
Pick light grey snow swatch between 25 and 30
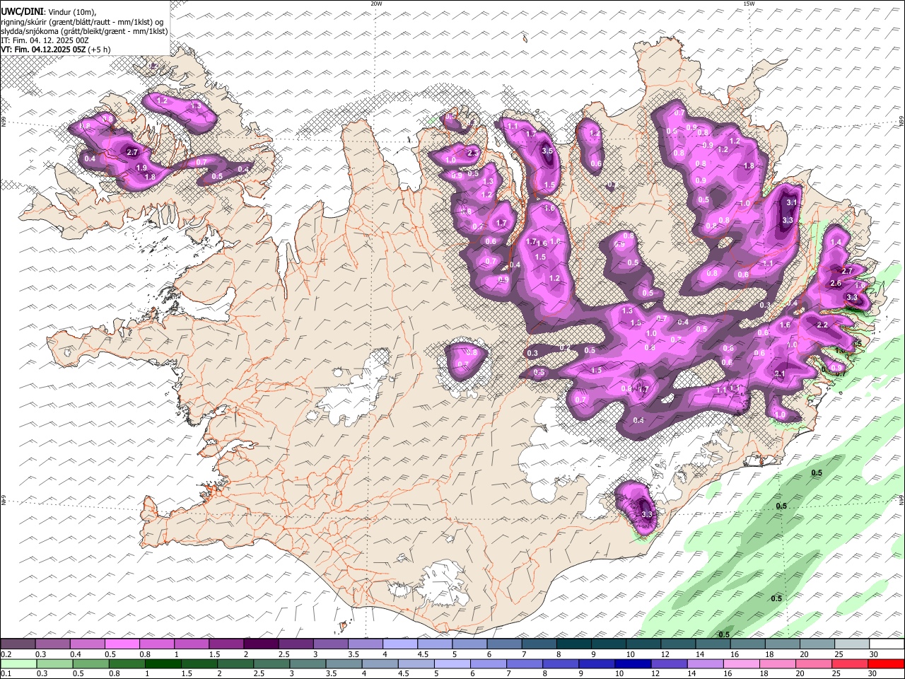(x=852, y=644)
